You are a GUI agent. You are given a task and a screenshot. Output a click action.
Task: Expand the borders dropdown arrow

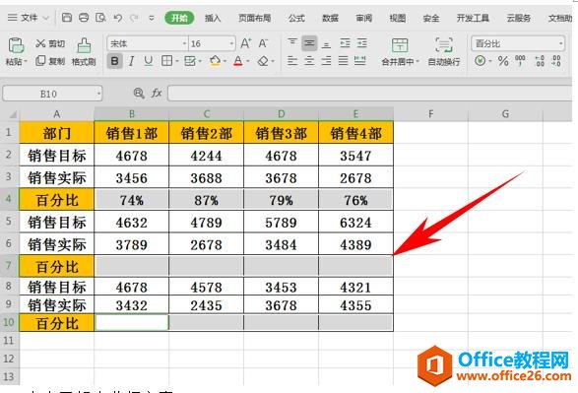click(177, 61)
